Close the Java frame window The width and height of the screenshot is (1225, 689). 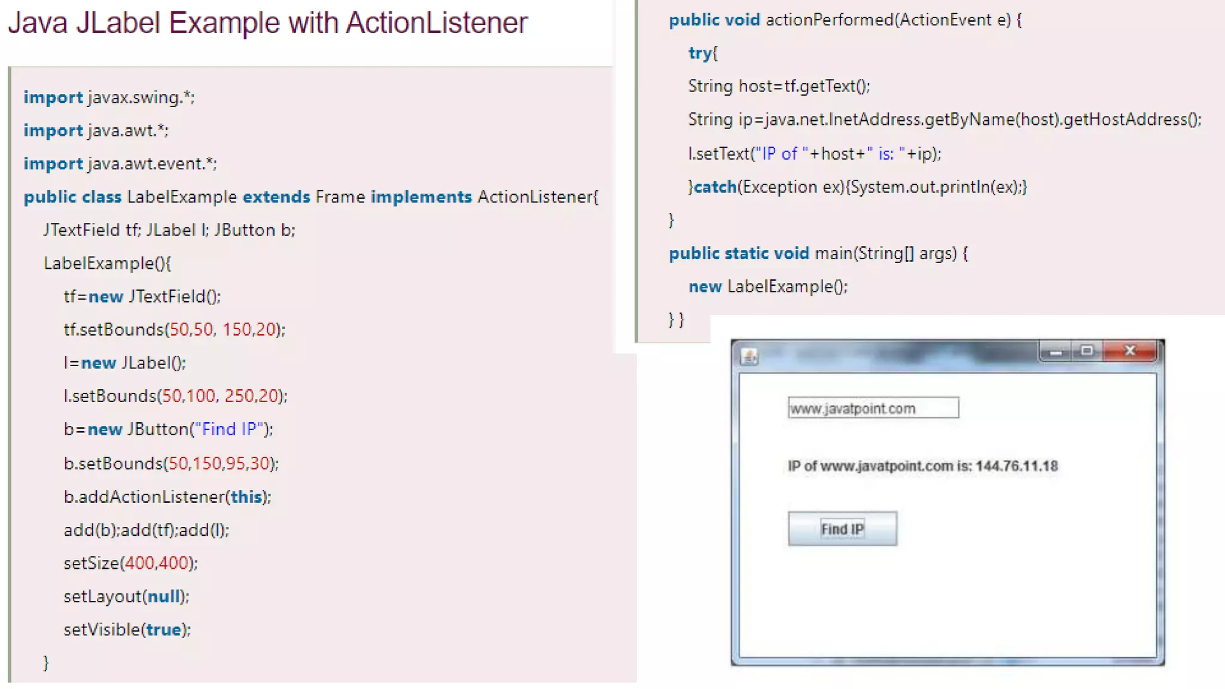[x=1129, y=351]
